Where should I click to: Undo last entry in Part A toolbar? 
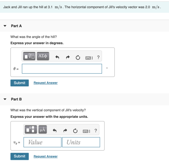(x=57, y=57)
